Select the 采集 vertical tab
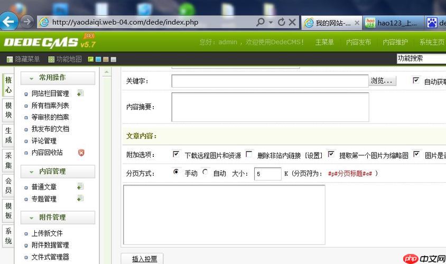 click(x=8, y=161)
